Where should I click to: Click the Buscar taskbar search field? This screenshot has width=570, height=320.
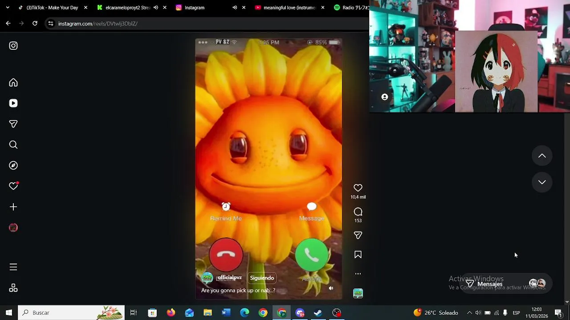pyautogui.click(x=71, y=312)
